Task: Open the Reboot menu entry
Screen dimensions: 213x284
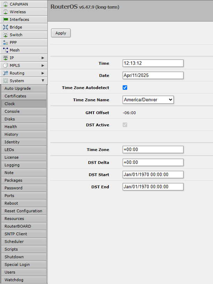Action: [11, 203]
